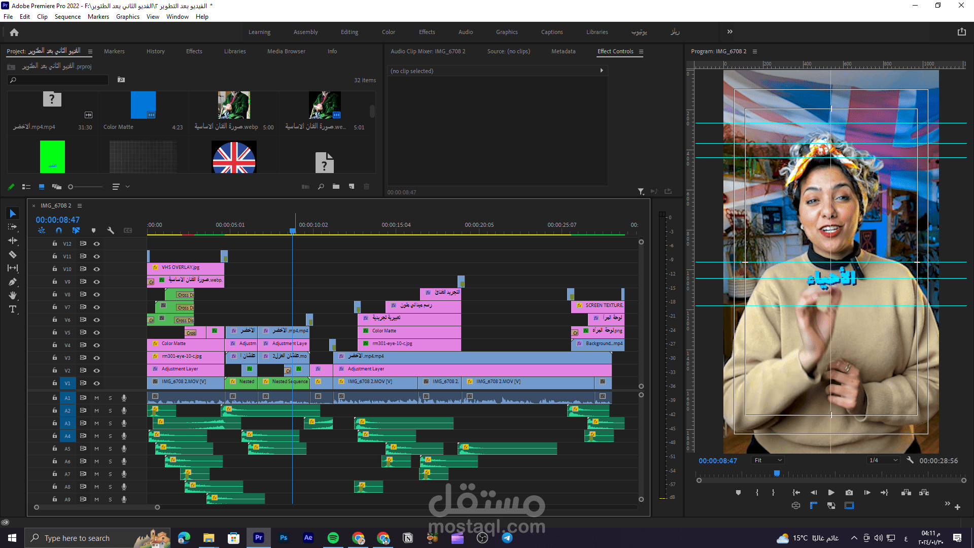The height and width of the screenshot is (548, 974).
Task: Click the Home icon
Action: click(14, 32)
